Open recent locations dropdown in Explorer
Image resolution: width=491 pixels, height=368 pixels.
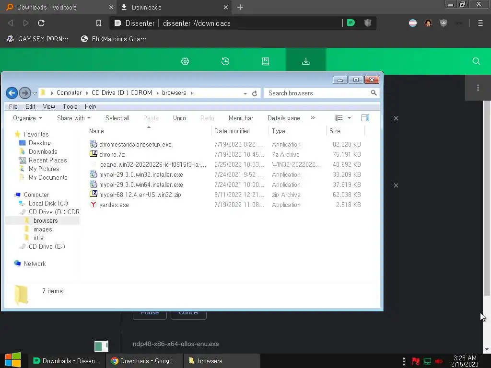pyautogui.click(x=35, y=93)
